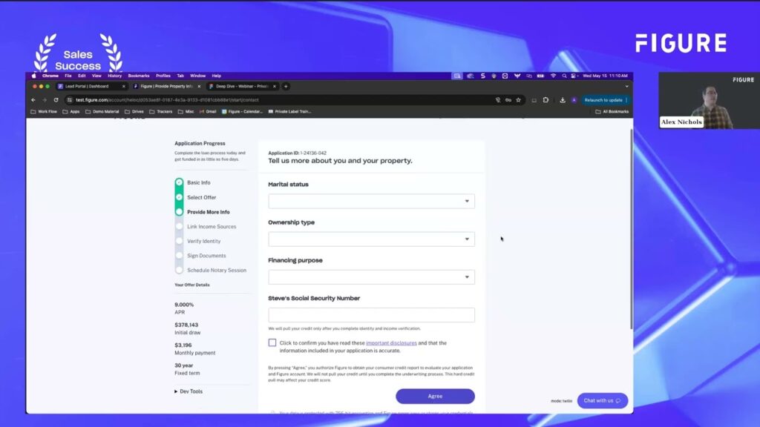
Task: Open the important disclosures link
Action: click(391, 343)
